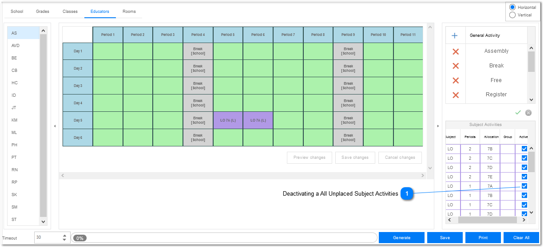This screenshot has height=248, width=544.
Task: Click the Clear All button
Action: (521, 238)
